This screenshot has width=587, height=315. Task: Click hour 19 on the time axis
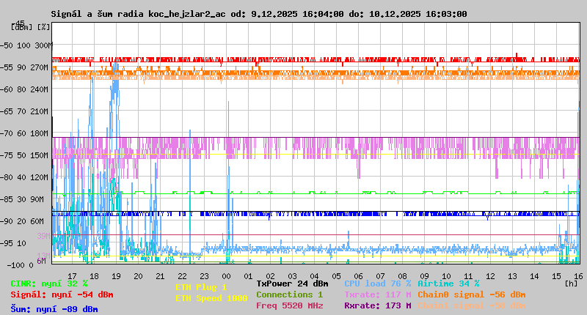click(116, 275)
